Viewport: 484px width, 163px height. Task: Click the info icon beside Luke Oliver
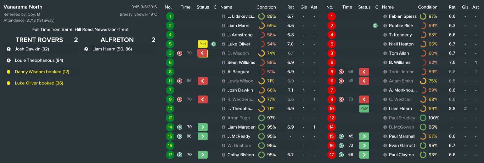point(223,44)
